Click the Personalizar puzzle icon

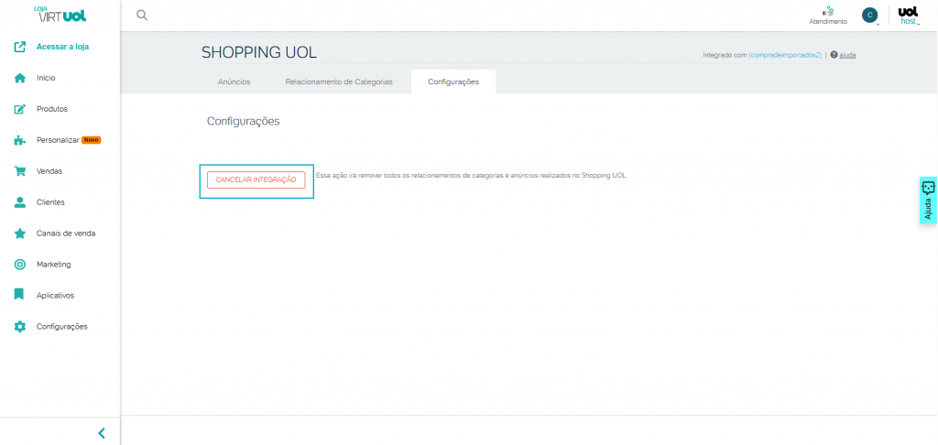coord(20,140)
